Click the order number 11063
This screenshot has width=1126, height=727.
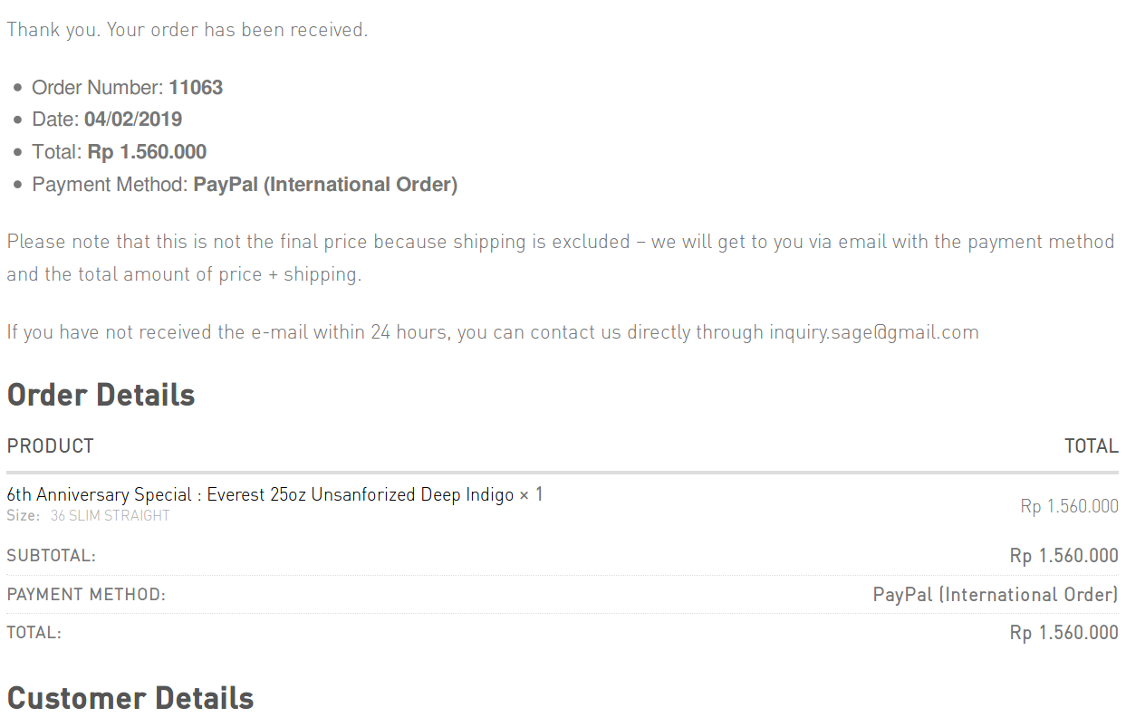[x=196, y=88]
